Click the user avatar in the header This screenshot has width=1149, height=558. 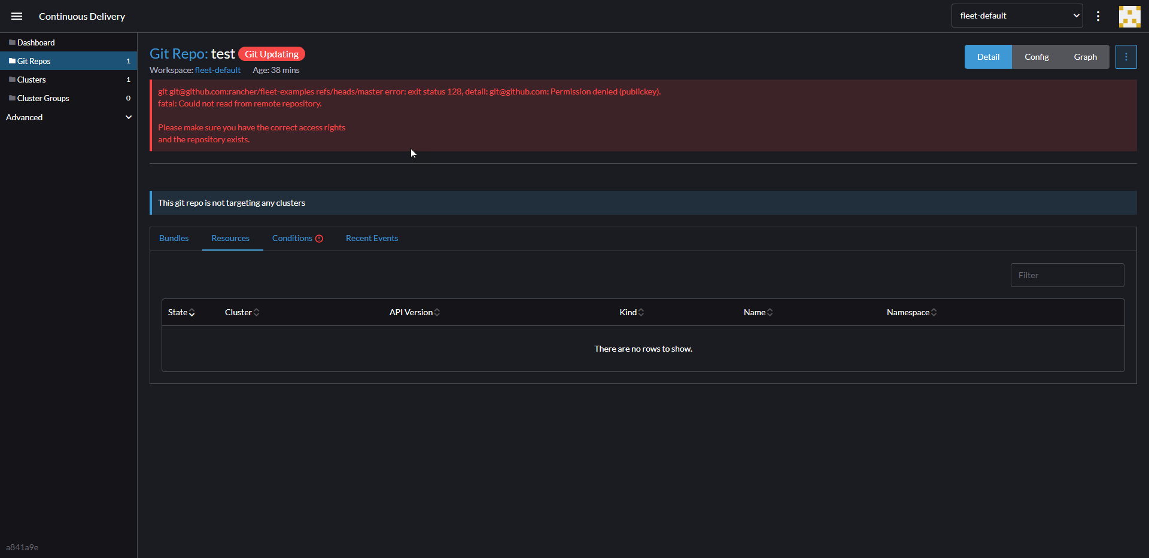coord(1130,16)
